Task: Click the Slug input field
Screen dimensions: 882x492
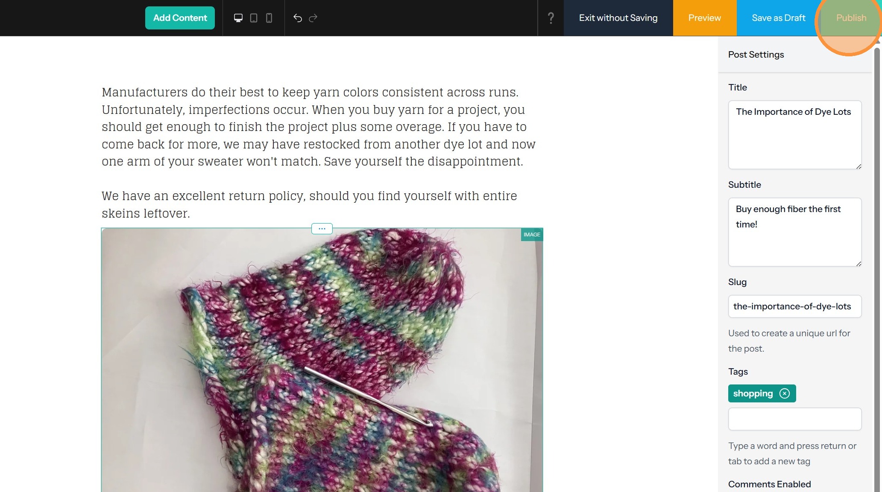Action: click(794, 306)
